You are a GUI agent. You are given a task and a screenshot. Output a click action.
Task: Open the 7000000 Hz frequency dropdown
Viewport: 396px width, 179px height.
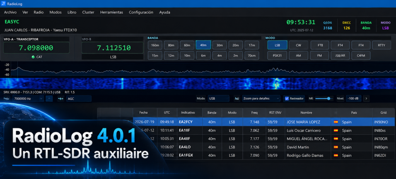pos(28,99)
